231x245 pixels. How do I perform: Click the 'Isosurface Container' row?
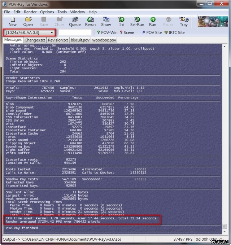point(70,130)
